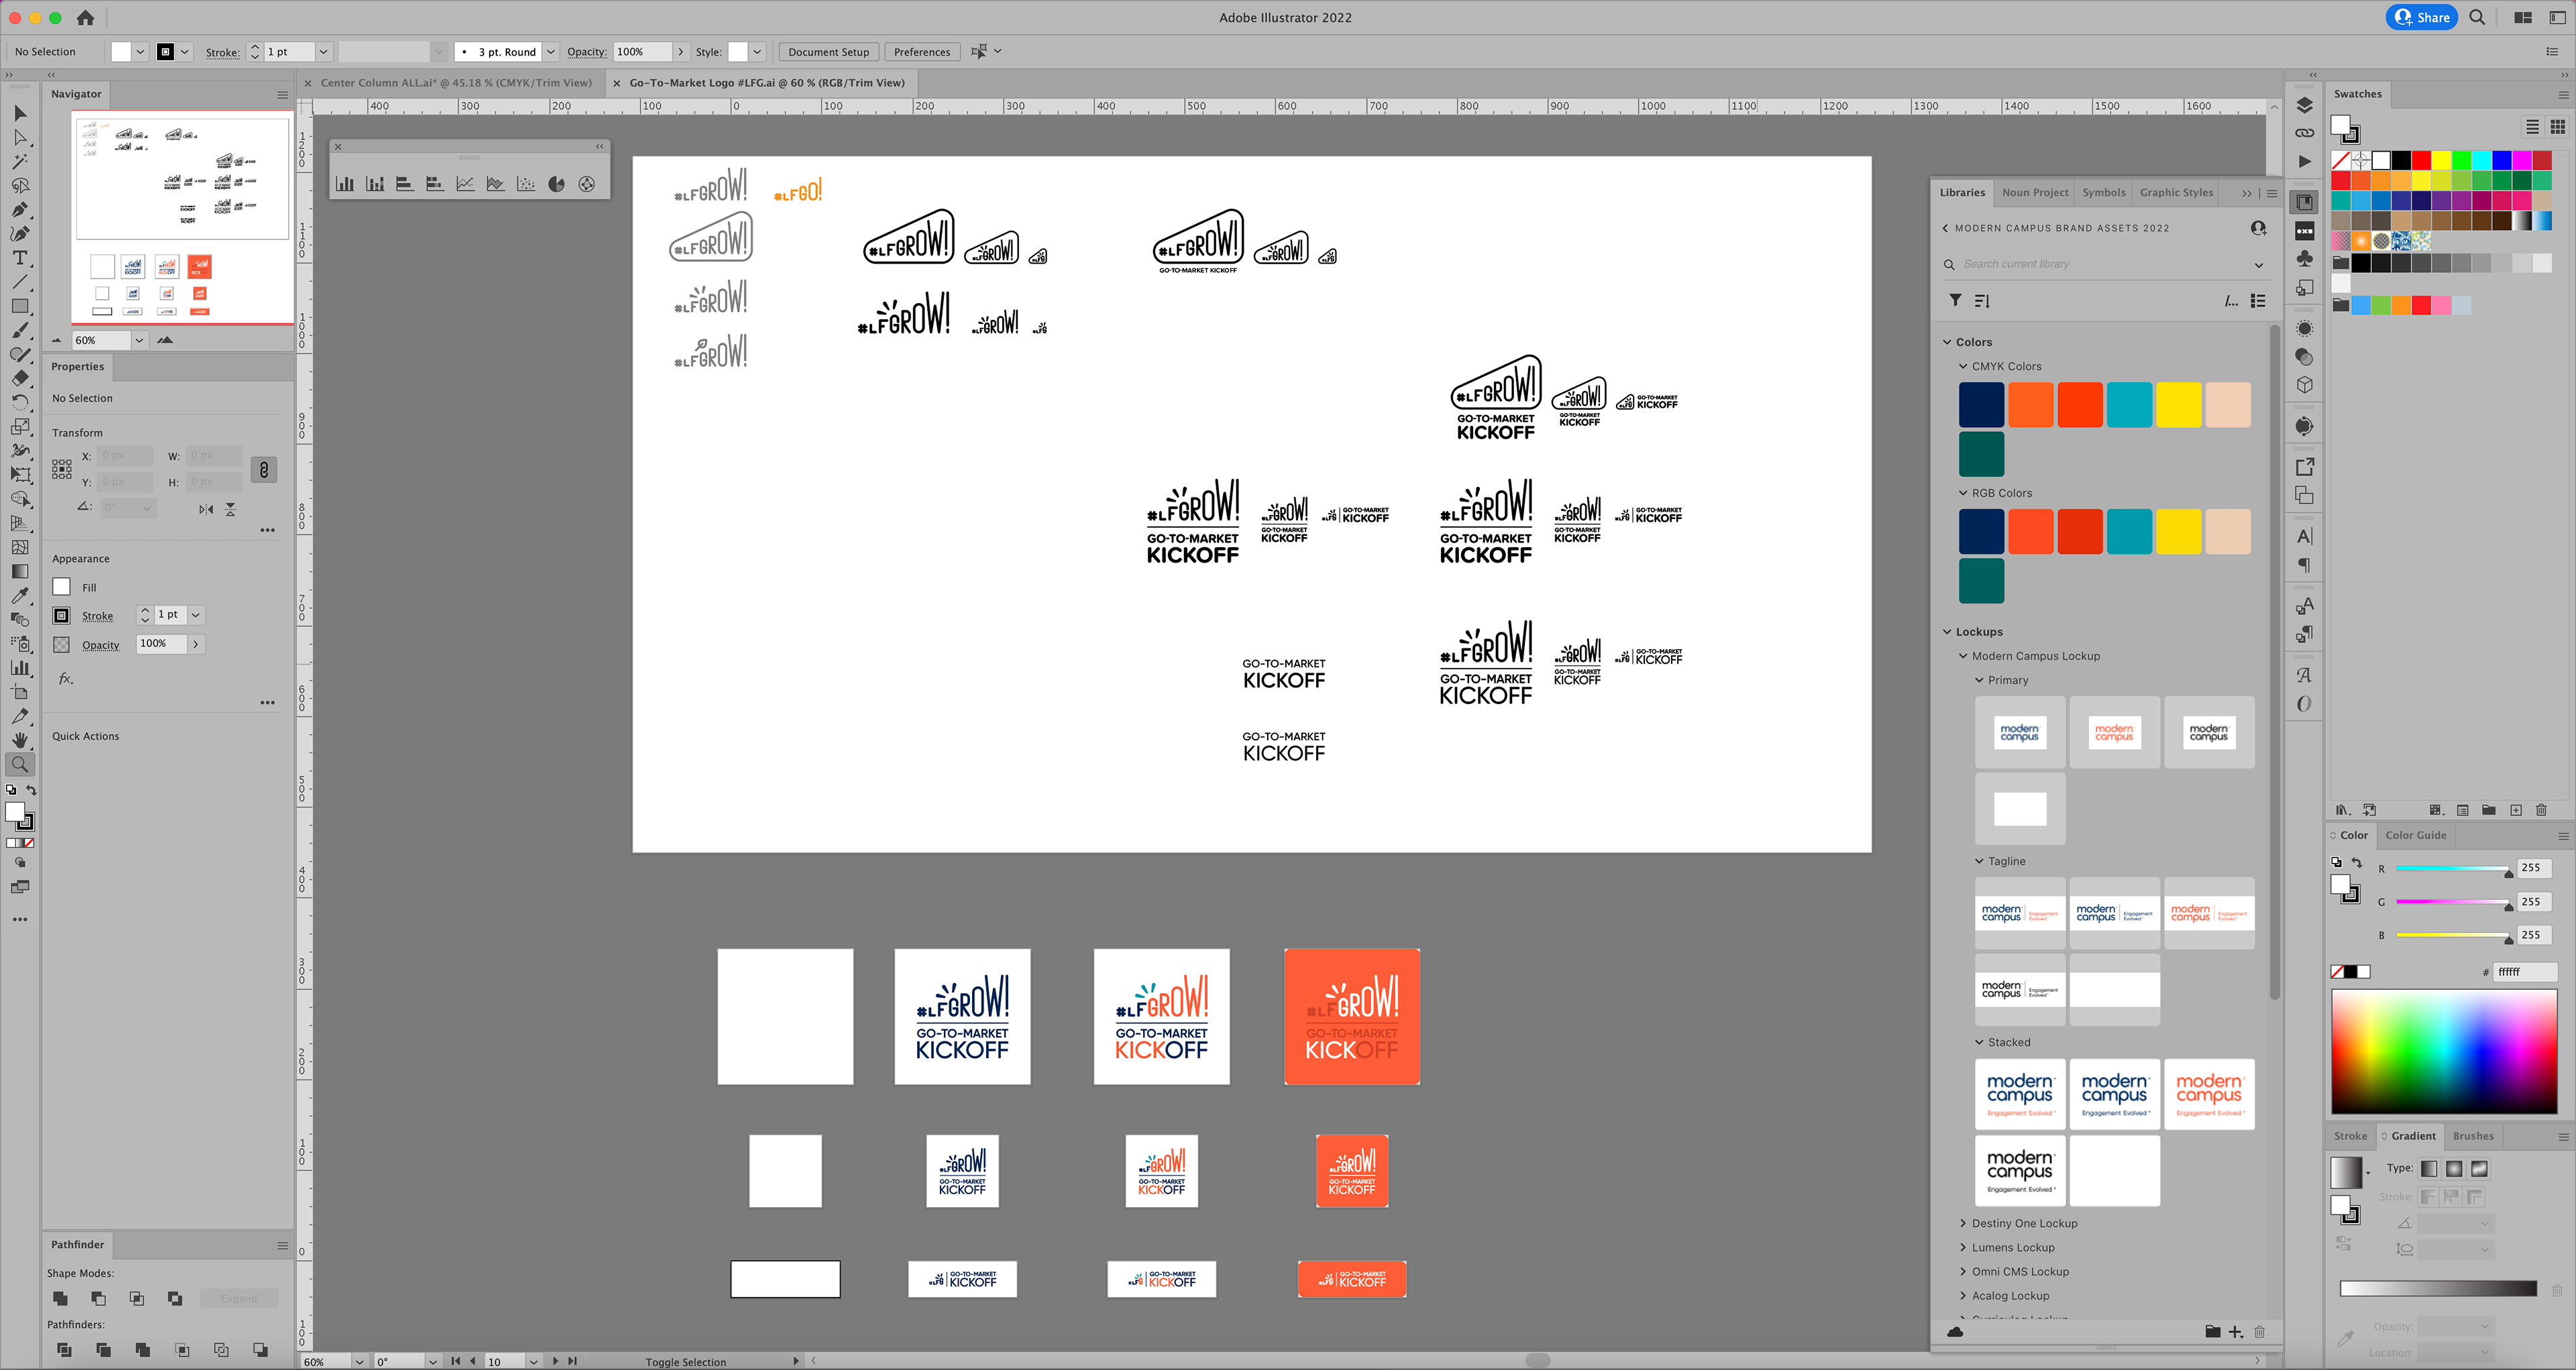Open the Layers panel icon in dock
The height and width of the screenshot is (1370, 2576).
(x=2304, y=105)
